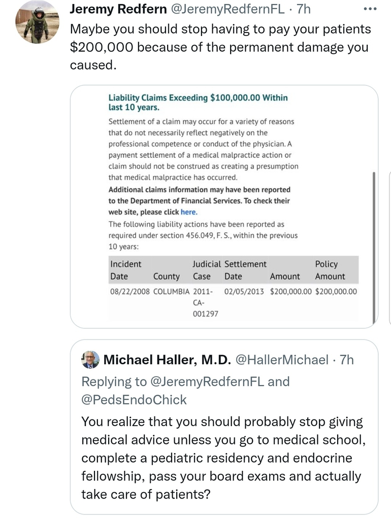Image resolution: width=391 pixels, height=521 pixels.
Task: Click the main tweet text about paying patients
Action: [220, 47]
